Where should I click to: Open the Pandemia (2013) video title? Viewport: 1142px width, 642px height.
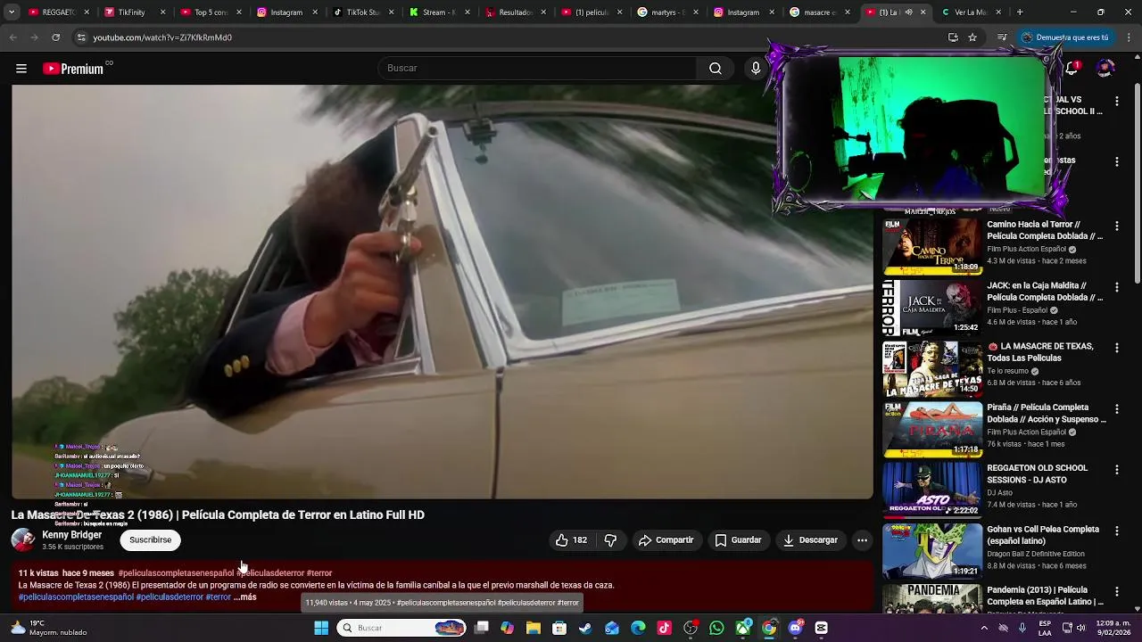tap(1045, 596)
